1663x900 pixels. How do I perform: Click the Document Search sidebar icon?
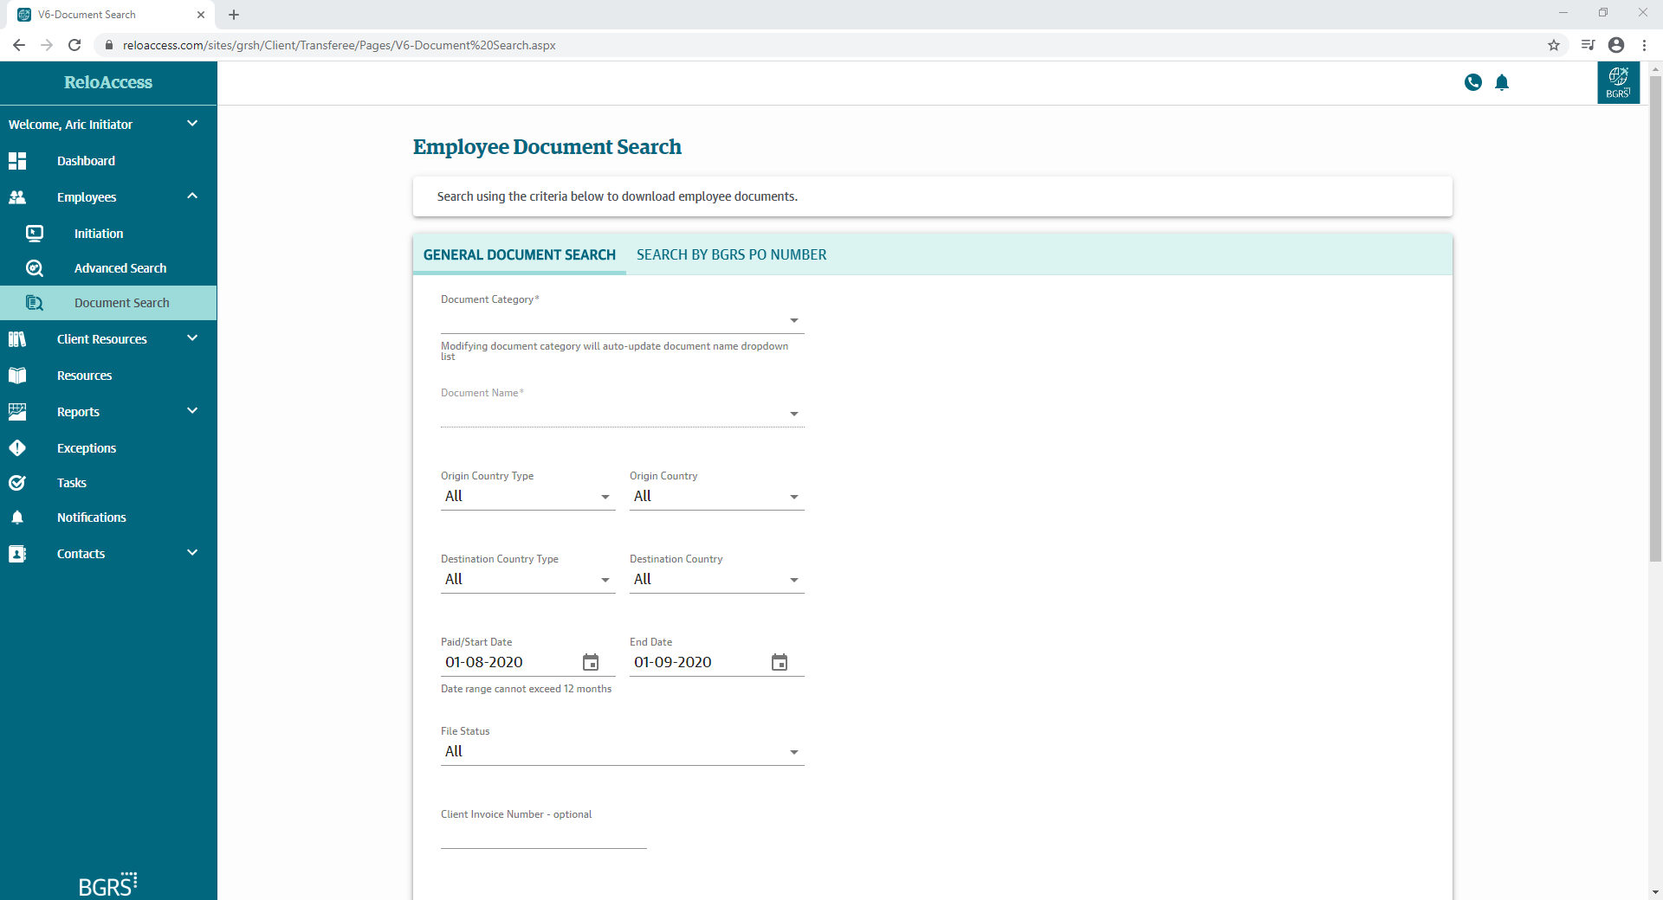35,303
